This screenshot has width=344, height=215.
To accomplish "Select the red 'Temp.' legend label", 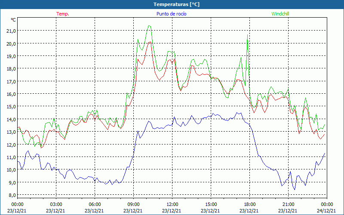I will pyautogui.click(x=63, y=14).
